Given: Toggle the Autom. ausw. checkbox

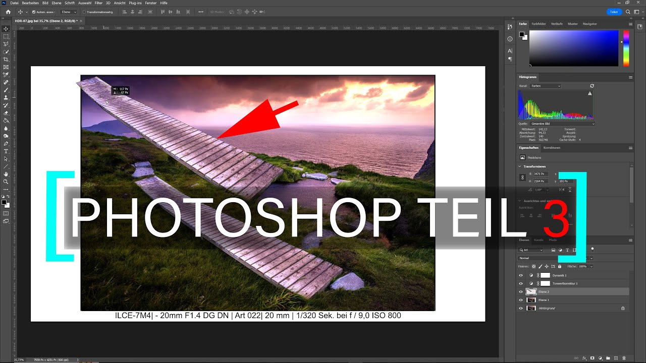Looking at the screenshot, I should [34, 12].
